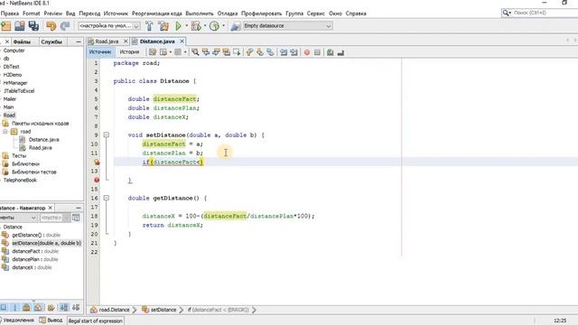Toggle Sort by Name in Navigator
The height and width of the screenshot is (325, 578).
[x=64, y=307]
